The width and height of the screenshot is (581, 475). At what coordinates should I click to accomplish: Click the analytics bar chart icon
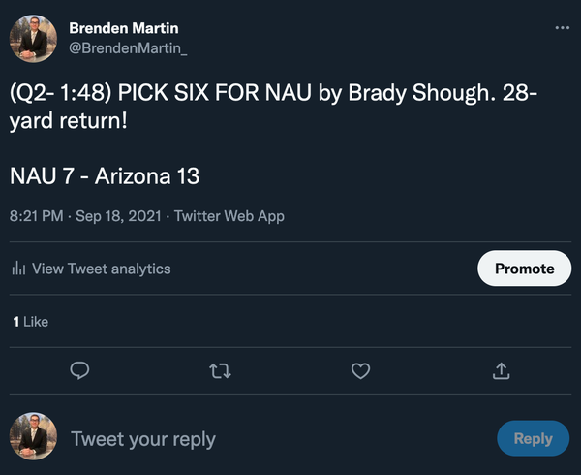(x=18, y=269)
